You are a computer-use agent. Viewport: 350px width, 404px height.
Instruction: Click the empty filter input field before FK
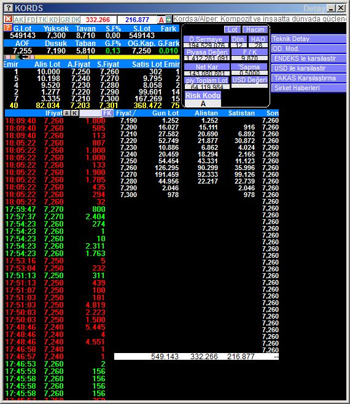pyautogui.click(x=90, y=114)
